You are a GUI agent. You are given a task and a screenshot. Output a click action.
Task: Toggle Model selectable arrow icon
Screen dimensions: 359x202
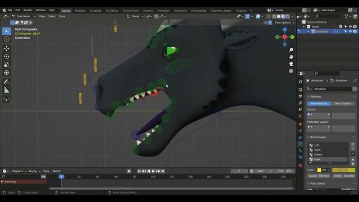(346, 27)
